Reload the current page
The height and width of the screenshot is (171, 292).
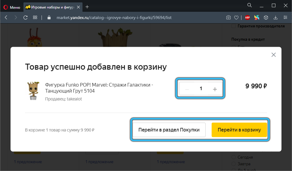[25, 17]
